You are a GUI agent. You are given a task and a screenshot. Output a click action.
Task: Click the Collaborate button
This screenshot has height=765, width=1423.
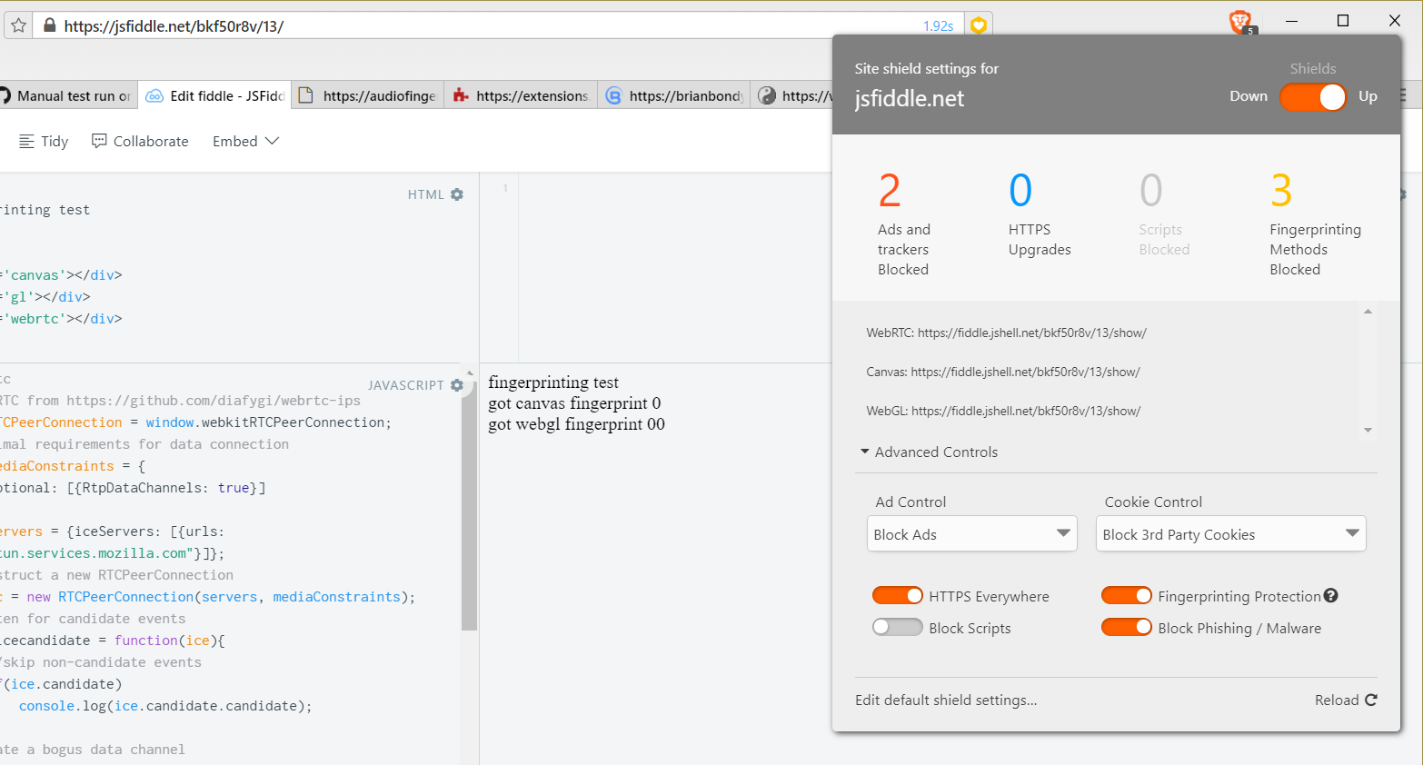coord(141,141)
